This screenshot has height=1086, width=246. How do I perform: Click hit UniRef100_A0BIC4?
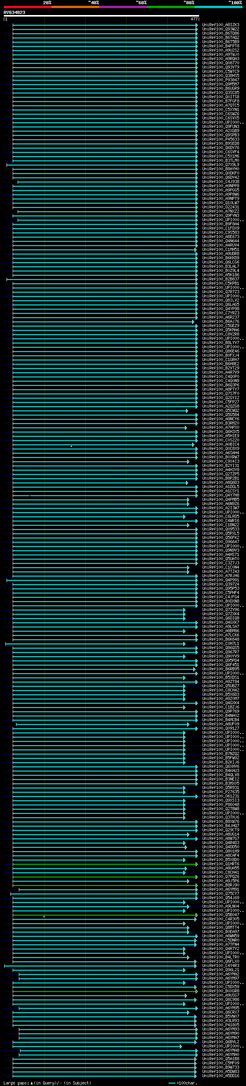pyautogui.click(x=220, y=444)
